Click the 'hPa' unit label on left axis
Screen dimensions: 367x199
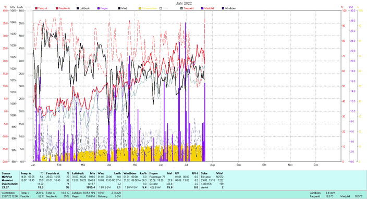pos(13,7)
